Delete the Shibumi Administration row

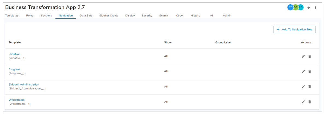(310, 87)
